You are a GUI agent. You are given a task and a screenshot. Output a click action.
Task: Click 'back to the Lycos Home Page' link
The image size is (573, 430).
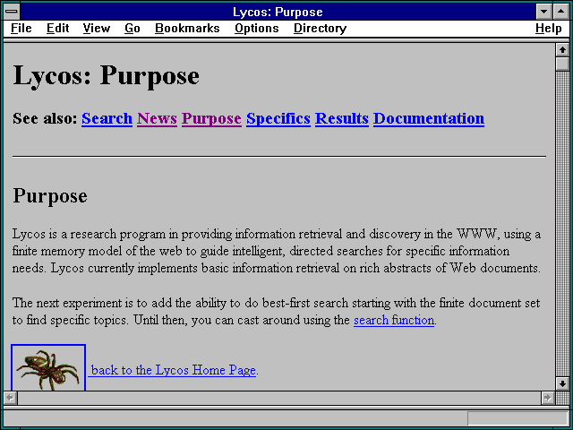172,370
